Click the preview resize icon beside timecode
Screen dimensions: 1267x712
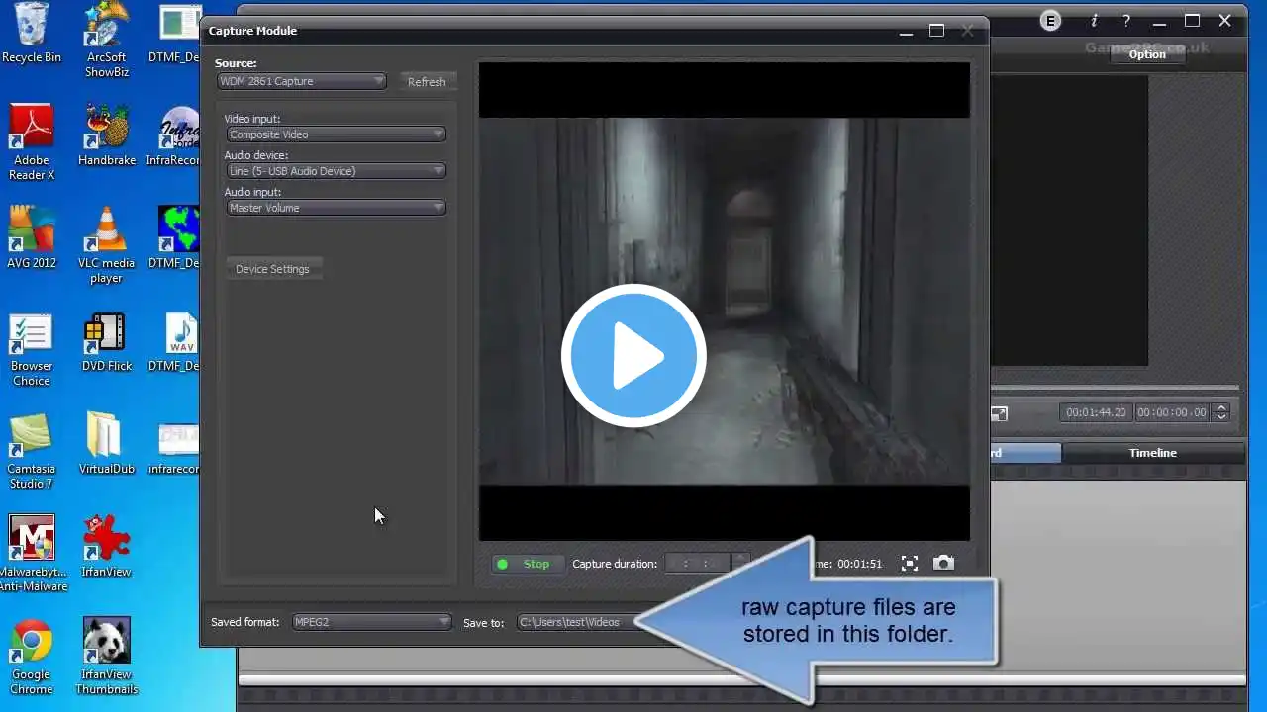tap(999, 413)
